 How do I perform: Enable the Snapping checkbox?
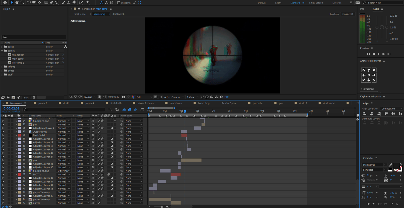[x=119, y=3]
